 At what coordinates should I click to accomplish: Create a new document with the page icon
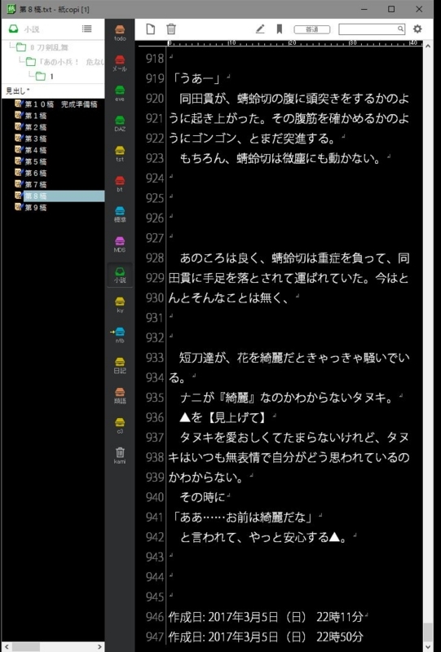(151, 29)
